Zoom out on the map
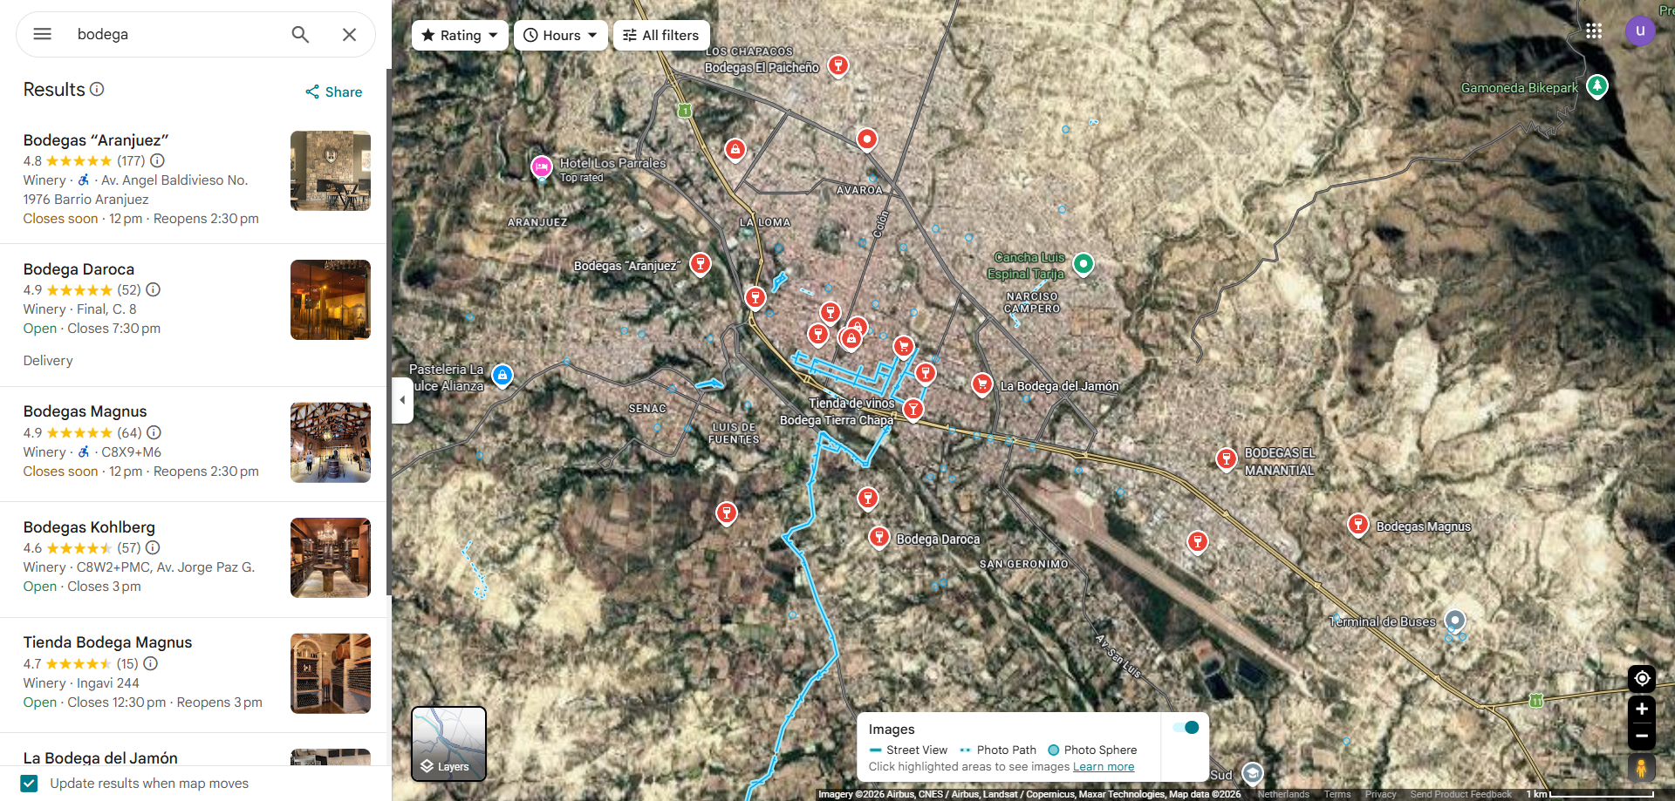 (x=1642, y=737)
